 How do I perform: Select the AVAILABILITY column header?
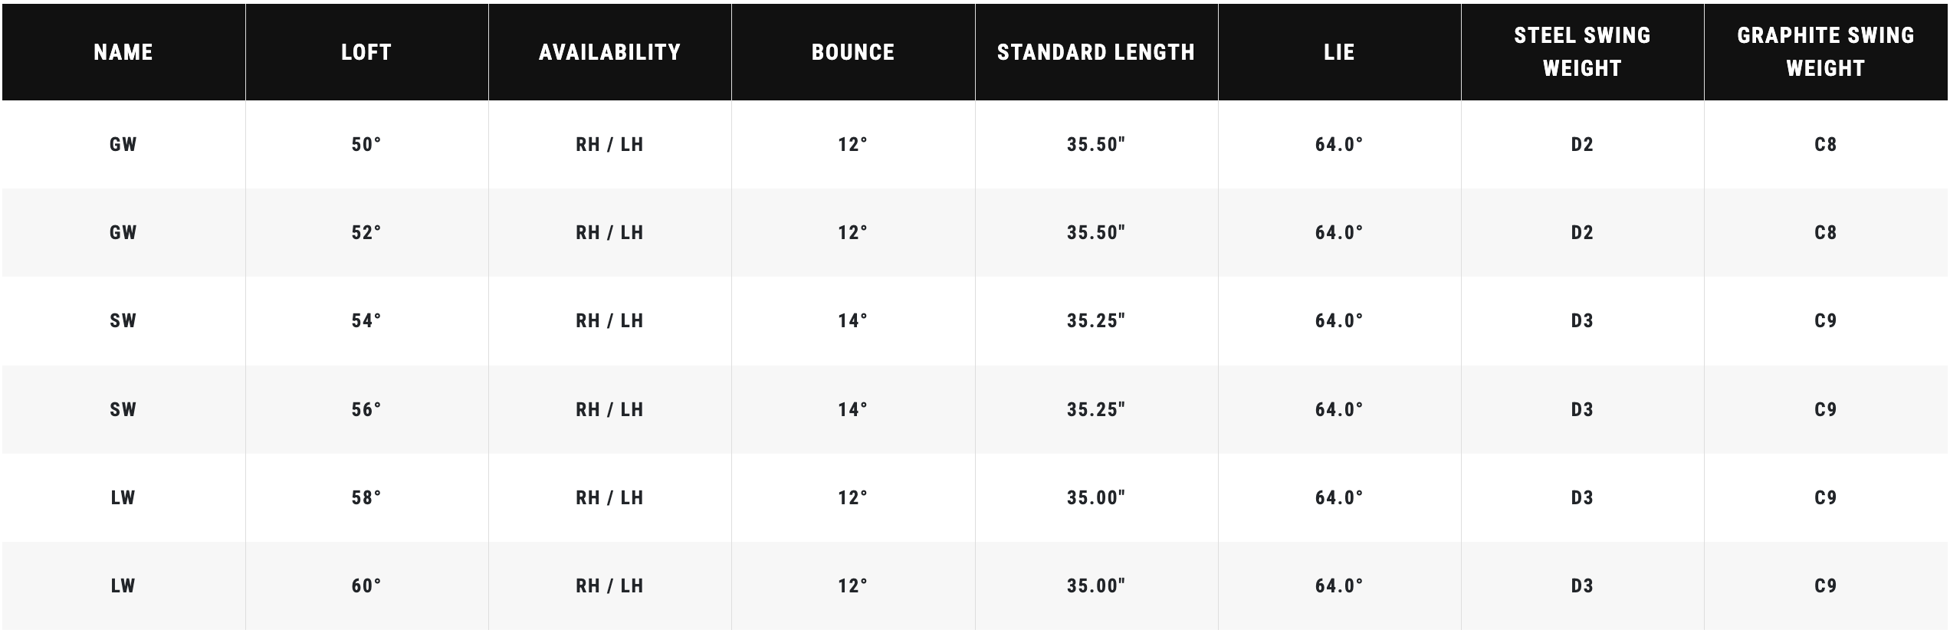click(609, 52)
